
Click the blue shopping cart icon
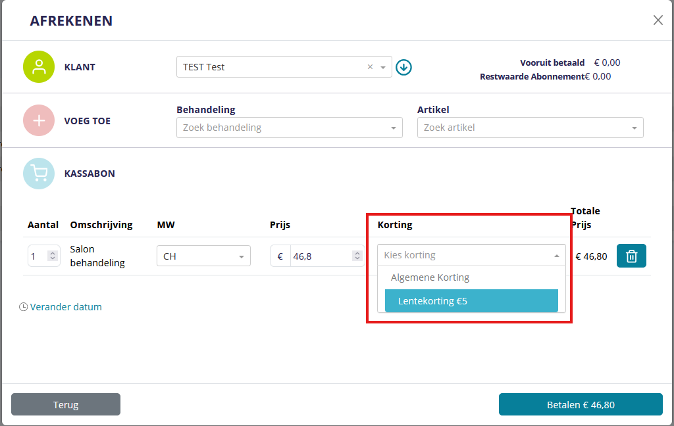(39, 174)
